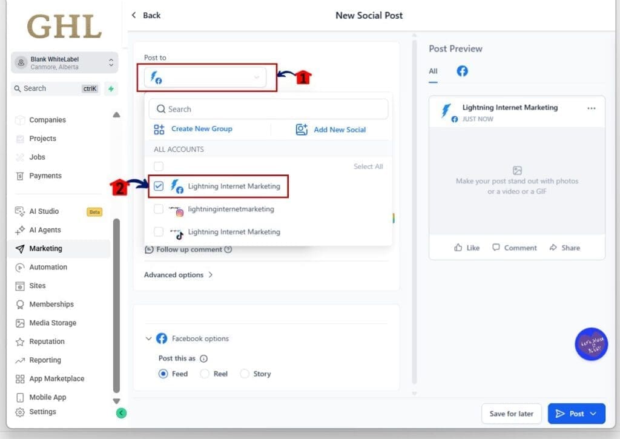Click the sidebar scroll up arrow
The height and width of the screenshot is (439, 620).
click(x=116, y=115)
